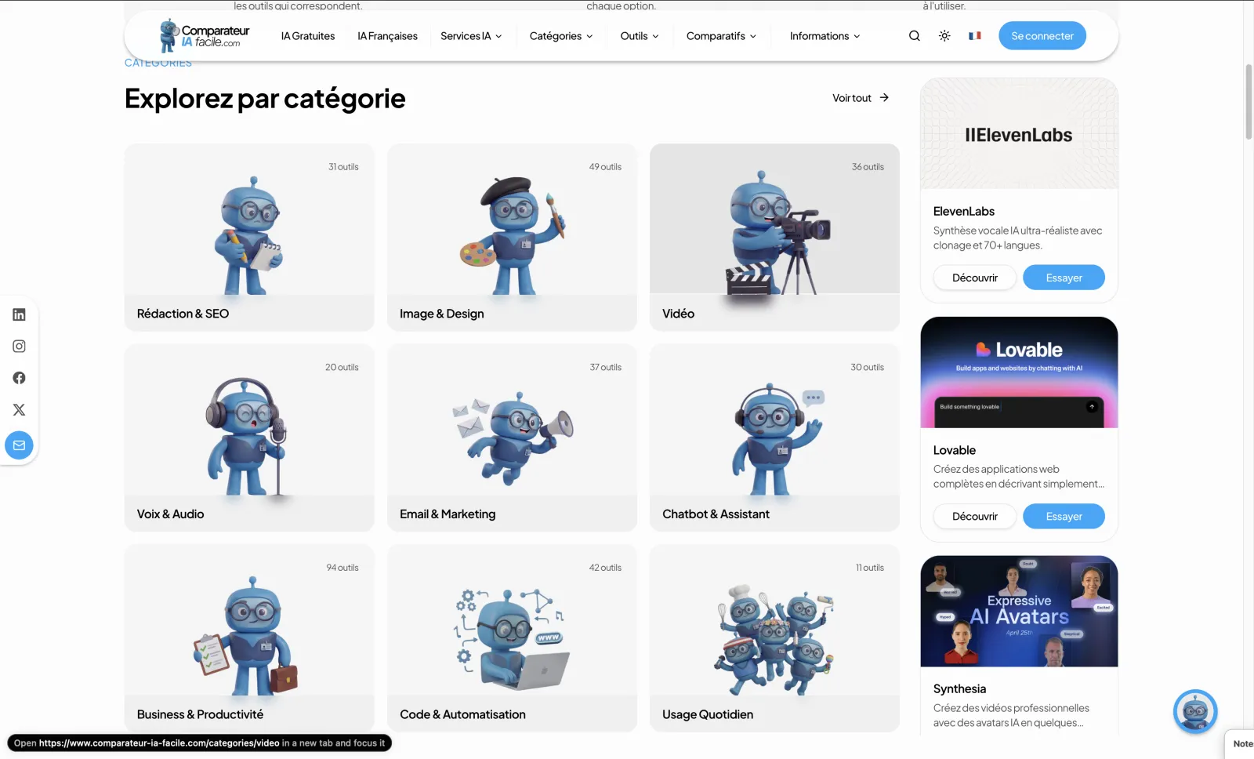Open the Instagram social icon
Viewport: 1254px width, 759px height.
pos(20,347)
